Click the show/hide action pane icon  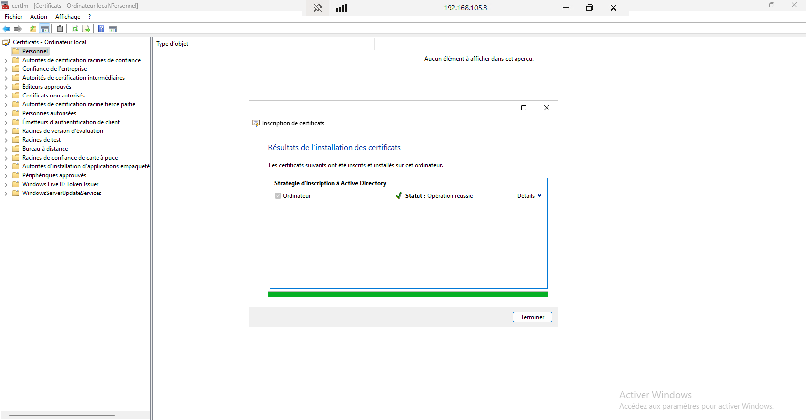pyautogui.click(x=113, y=29)
